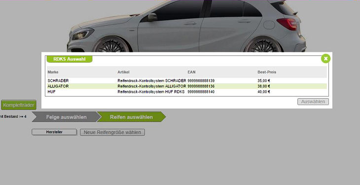The image size is (360, 185).
Task: Go to Reifen auswählen step
Action: click(131, 117)
